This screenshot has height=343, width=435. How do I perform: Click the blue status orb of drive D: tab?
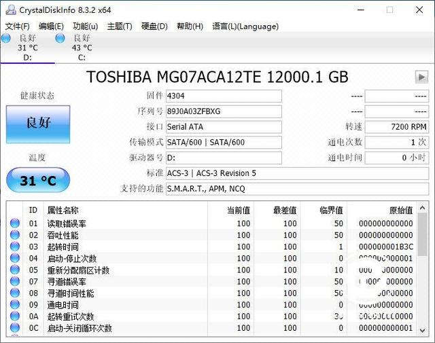click(x=6, y=38)
